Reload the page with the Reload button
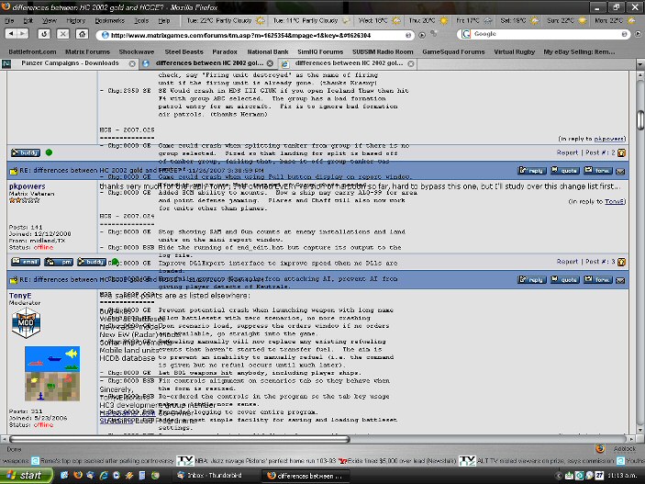 point(44,34)
